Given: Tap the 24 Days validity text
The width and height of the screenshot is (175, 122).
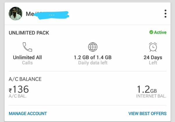Looking at the screenshot, I should coord(153,57).
